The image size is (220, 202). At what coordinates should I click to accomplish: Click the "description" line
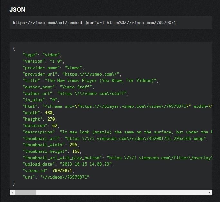[x=117, y=132]
